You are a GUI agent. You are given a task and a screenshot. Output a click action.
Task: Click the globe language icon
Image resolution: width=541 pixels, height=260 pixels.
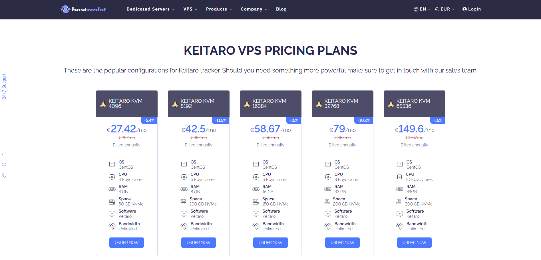(416, 9)
